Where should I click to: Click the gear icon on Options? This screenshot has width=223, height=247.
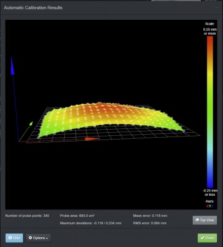30,238
